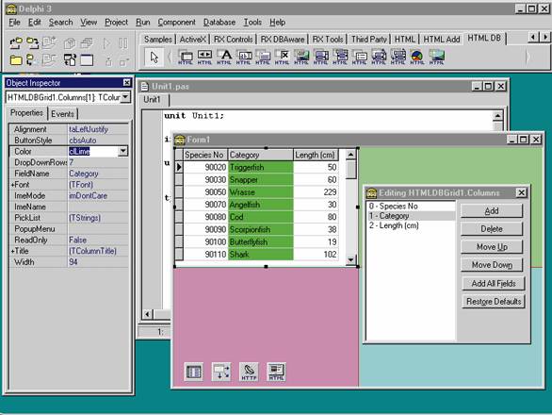Screen dimensions: 552x415
Task: Click the Triggerfish cell in the grid
Action: coord(261,167)
